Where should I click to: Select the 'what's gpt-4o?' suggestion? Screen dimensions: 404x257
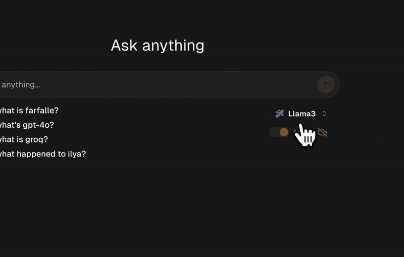click(27, 125)
